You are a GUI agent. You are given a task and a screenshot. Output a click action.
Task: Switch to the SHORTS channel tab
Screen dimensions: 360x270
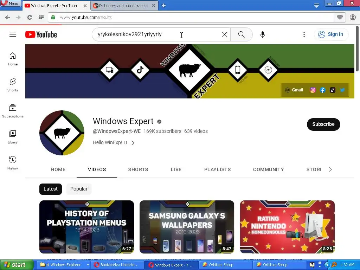[x=138, y=169]
